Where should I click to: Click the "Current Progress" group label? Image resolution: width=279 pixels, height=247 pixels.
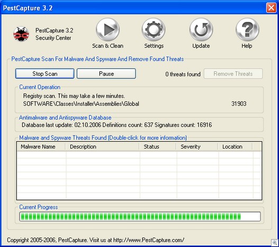click(x=39, y=207)
